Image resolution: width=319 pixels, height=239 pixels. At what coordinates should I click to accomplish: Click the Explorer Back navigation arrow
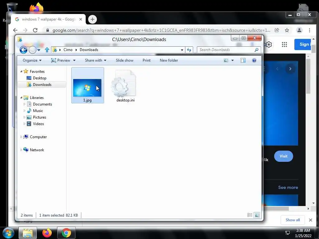coord(23,50)
